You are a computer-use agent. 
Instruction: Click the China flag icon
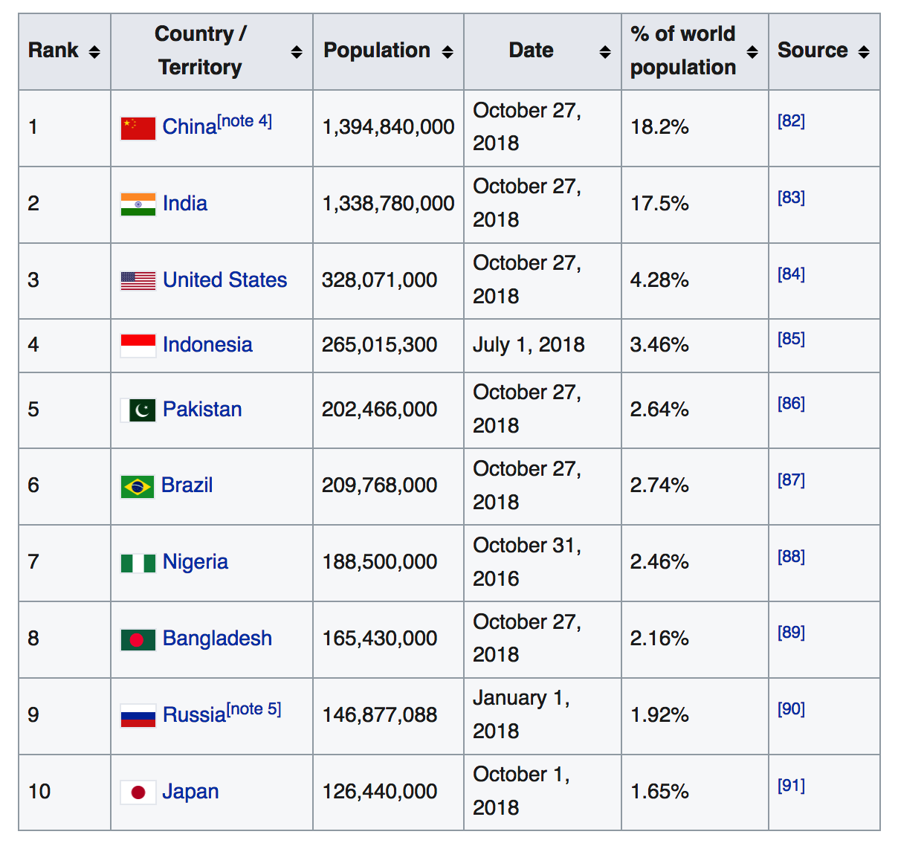[x=138, y=128]
